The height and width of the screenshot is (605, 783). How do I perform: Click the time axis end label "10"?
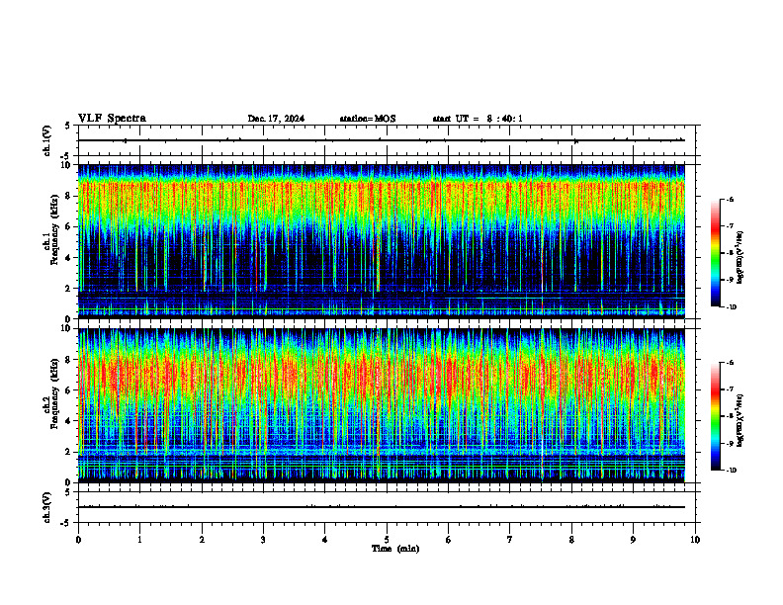(x=695, y=540)
